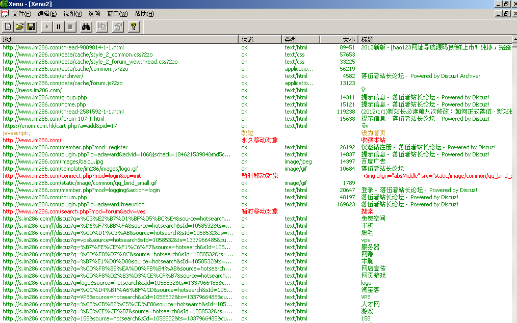
Task: Select the red http://www.im286.com/ row
Action: (32, 140)
